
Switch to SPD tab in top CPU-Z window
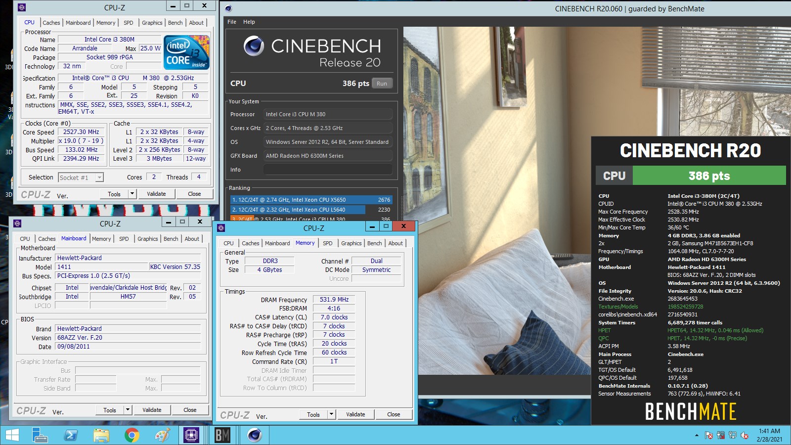(129, 23)
